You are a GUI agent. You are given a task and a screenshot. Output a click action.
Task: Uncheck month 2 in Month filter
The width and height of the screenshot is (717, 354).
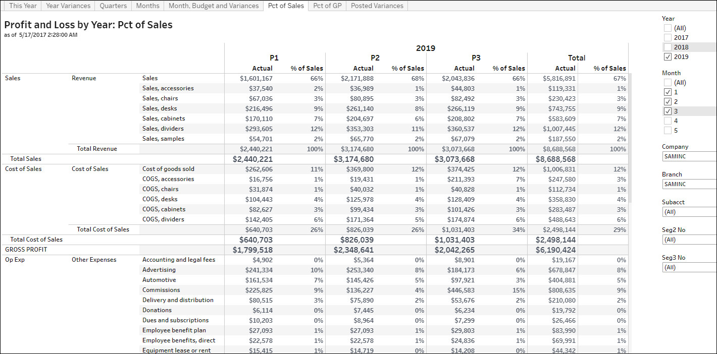[x=668, y=102]
